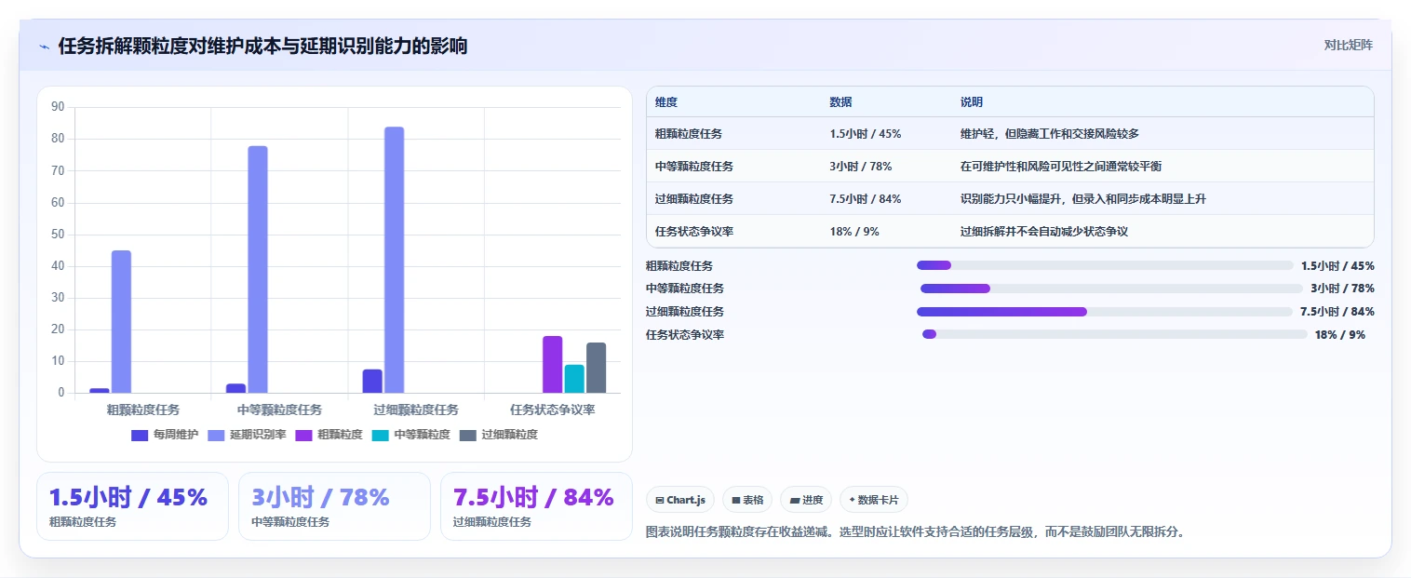Open the 7.5小时 / 84% data card

click(x=536, y=506)
